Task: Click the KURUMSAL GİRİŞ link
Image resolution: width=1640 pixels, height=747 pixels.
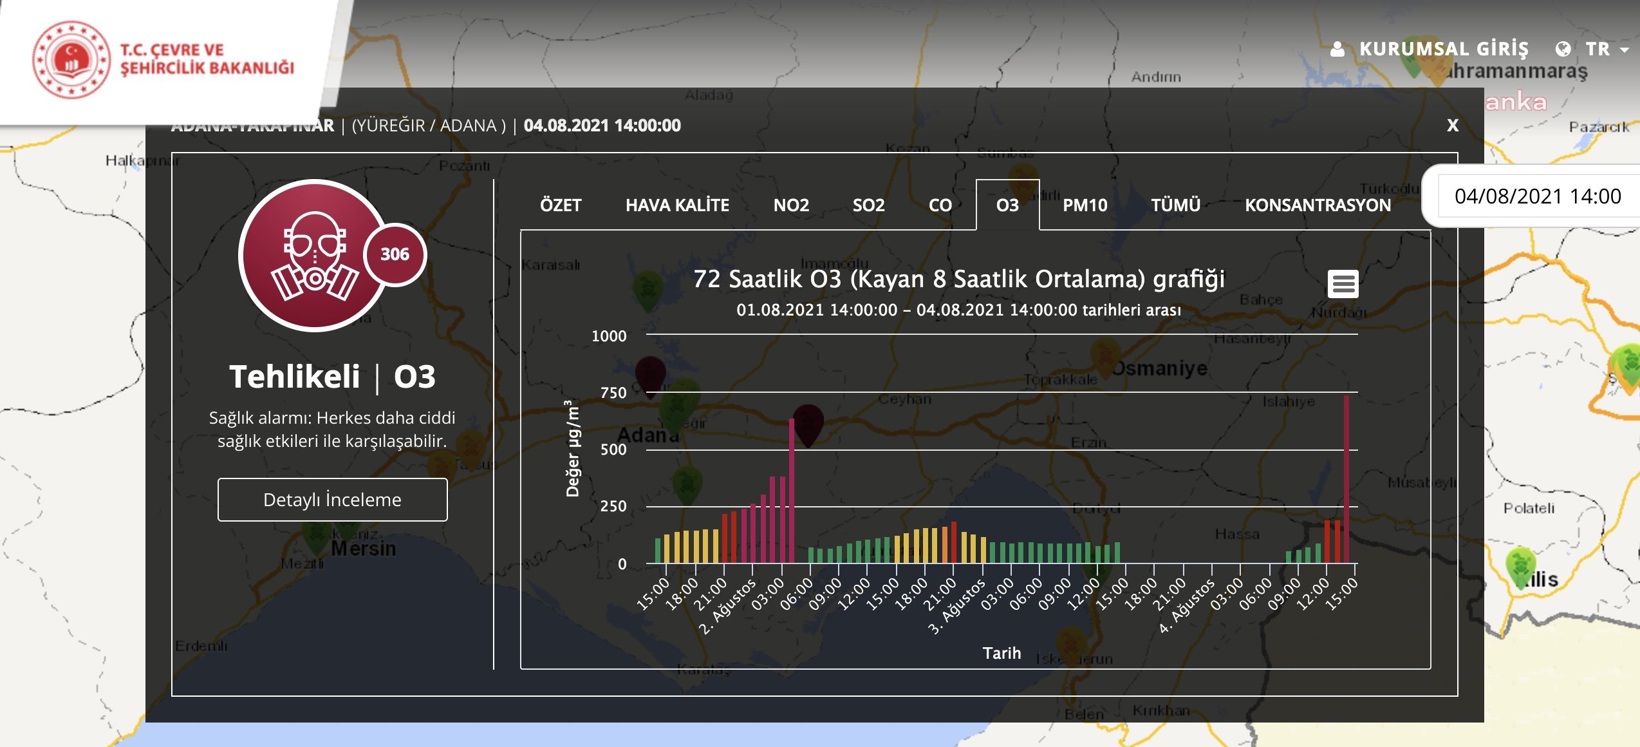Action: (x=1444, y=49)
